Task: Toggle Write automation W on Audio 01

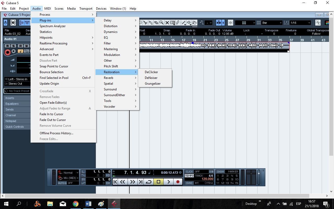Action: pos(26,46)
